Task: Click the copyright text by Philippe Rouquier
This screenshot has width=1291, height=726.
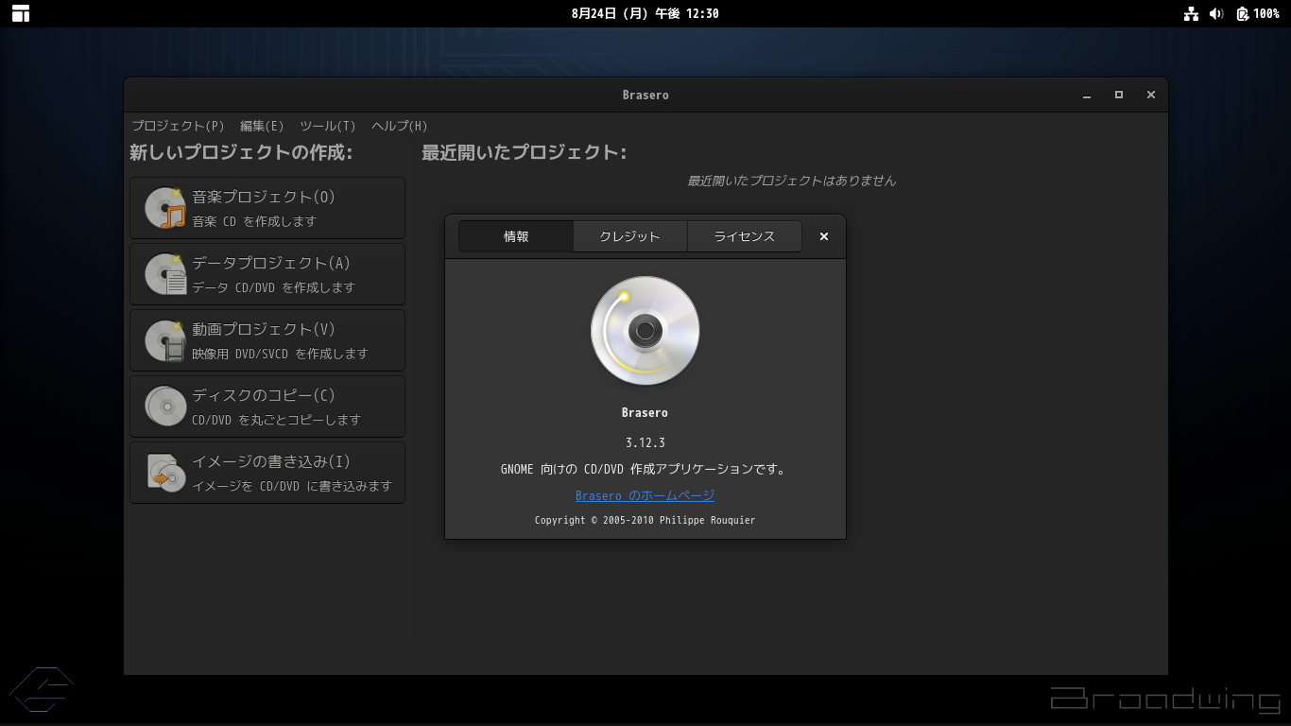Action: 645,520
